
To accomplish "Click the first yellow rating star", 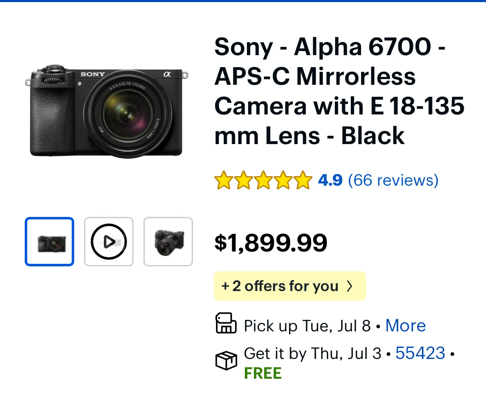I will click(223, 181).
